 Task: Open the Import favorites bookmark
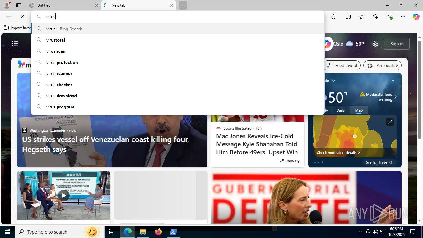(17, 28)
